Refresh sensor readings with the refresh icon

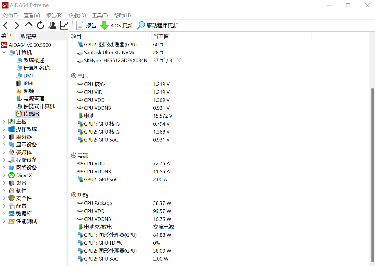pos(41,25)
